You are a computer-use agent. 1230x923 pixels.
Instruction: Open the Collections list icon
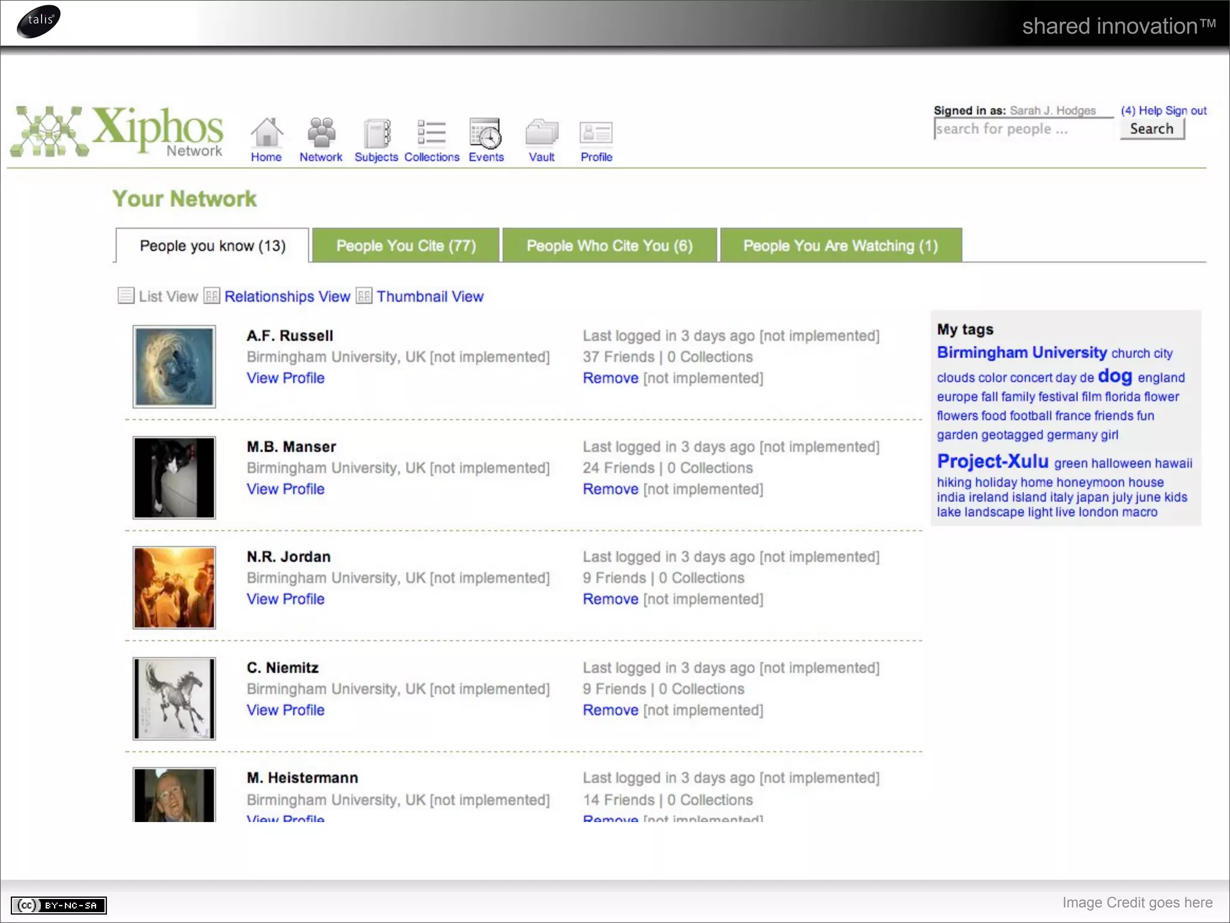click(x=431, y=132)
